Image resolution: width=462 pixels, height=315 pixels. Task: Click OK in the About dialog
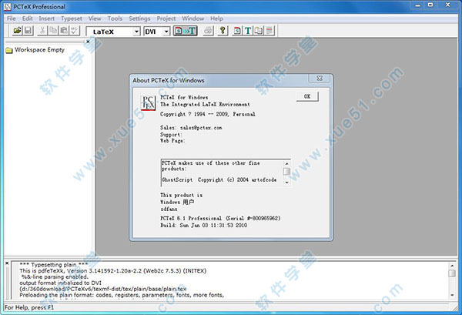tap(307, 96)
